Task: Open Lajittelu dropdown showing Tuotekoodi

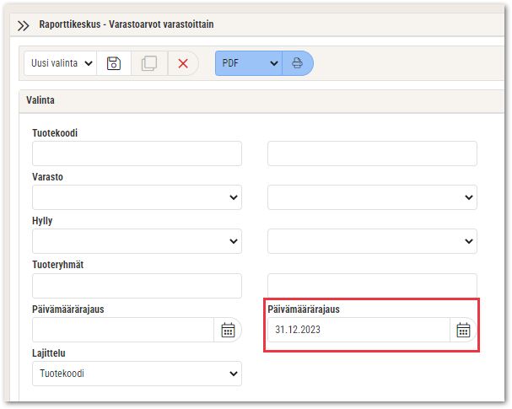Action: [x=137, y=374]
